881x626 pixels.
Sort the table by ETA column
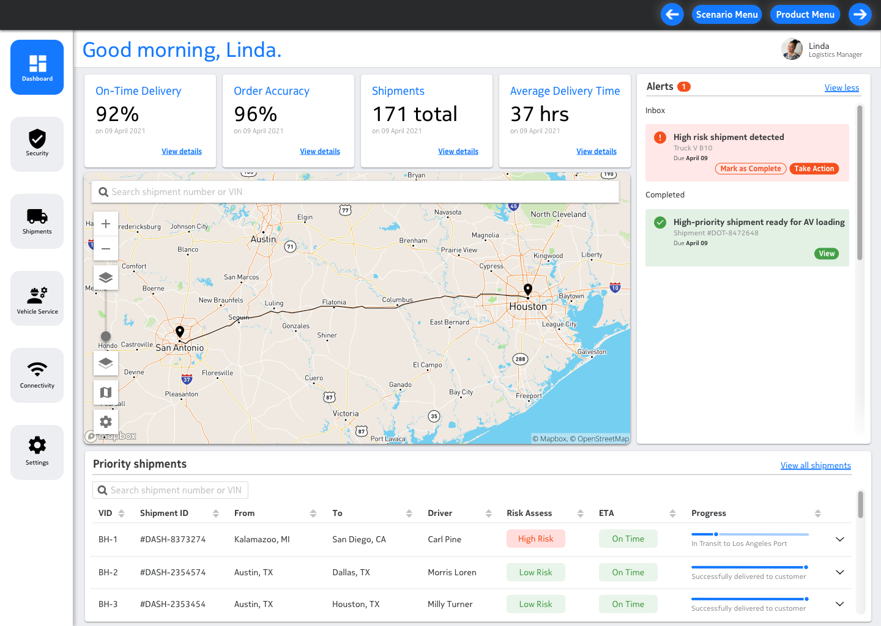(673, 514)
